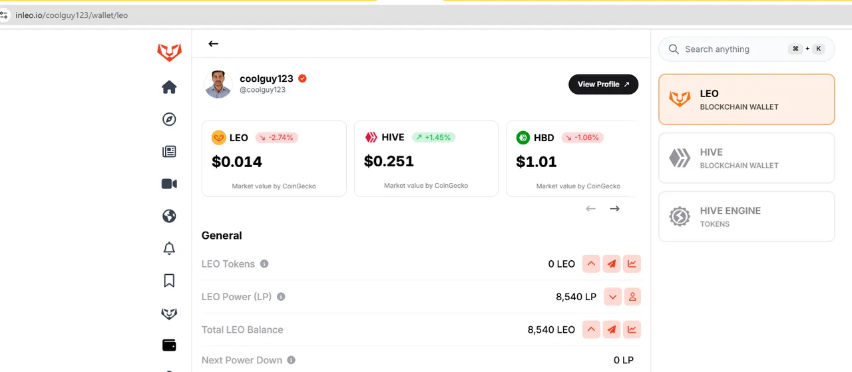Click the LEO coin icon in price card

tap(218, 138)
